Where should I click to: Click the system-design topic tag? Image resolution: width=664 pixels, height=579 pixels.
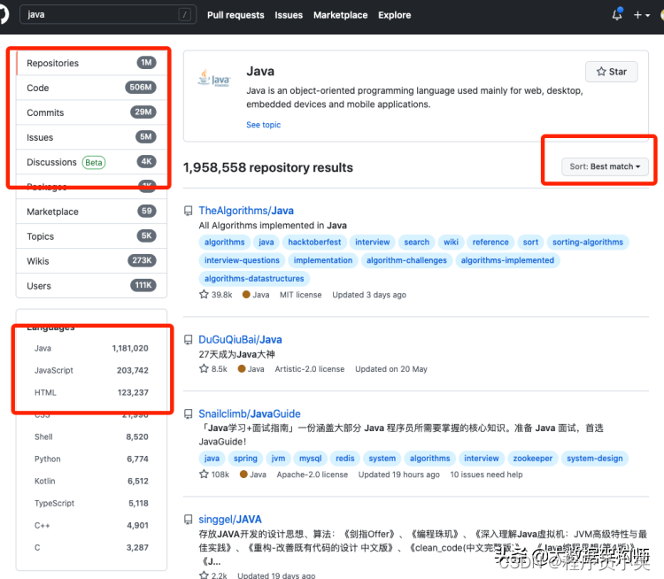595,459
